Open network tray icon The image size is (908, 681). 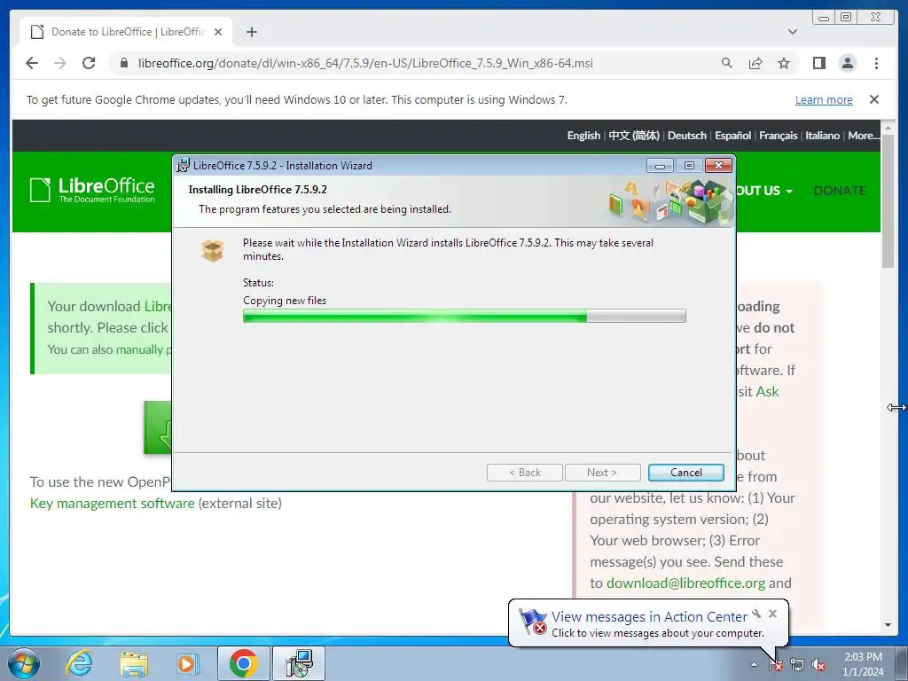(x=797, y=665)
